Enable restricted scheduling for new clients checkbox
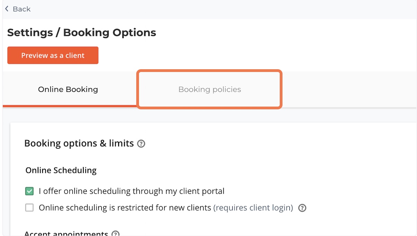Viewport: 417px width, 236px height. (x=29, y=208)
